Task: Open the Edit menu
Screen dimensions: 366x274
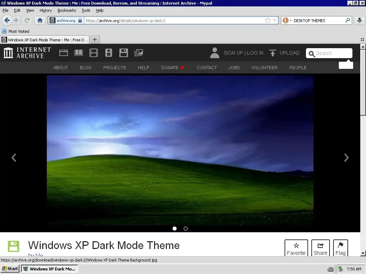Action: pyautogui.click(x=17, y=10)
